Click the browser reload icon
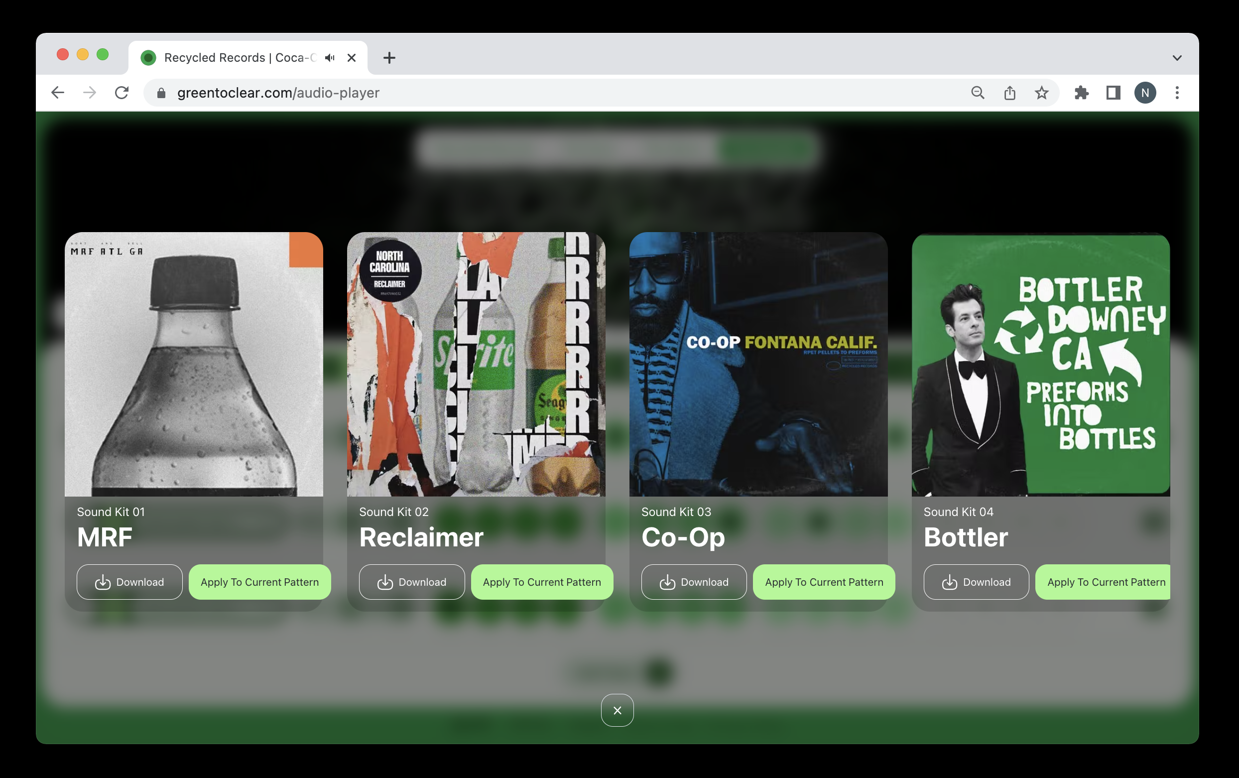Image resolution: width=1239 pixels, height=778 pixels. point(122,93)
